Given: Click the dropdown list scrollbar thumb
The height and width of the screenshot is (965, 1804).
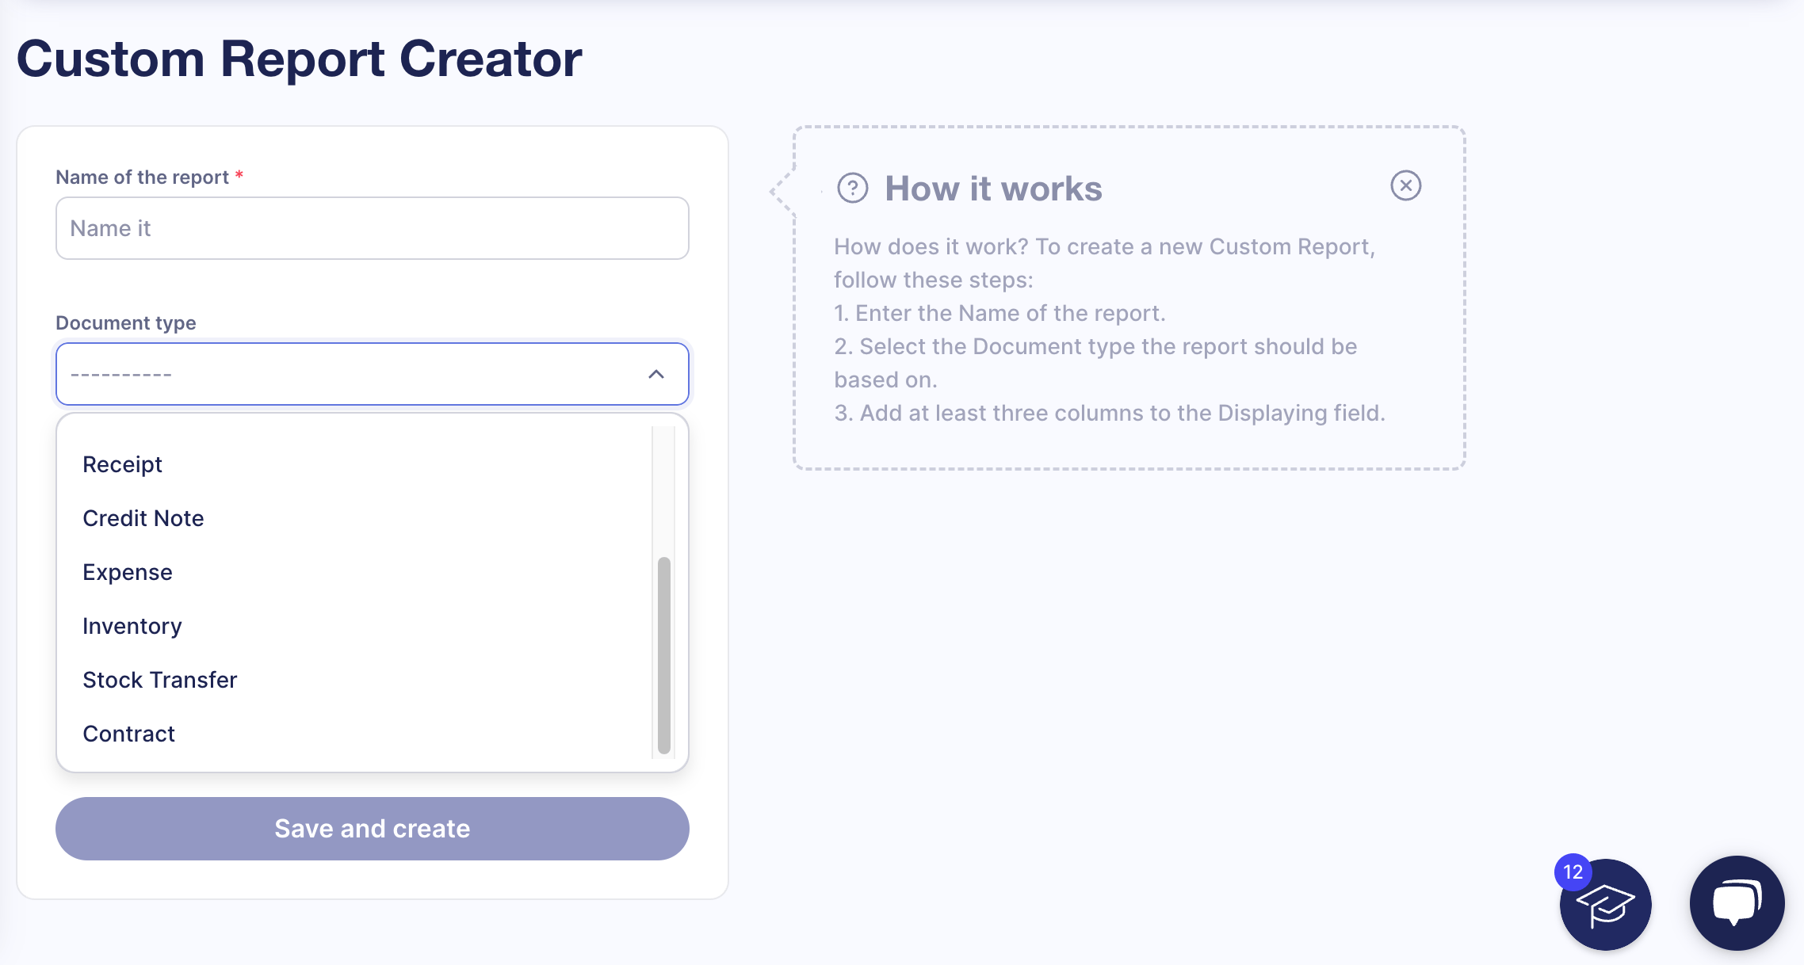Looking at the screenshot, I should click(664, 654).
